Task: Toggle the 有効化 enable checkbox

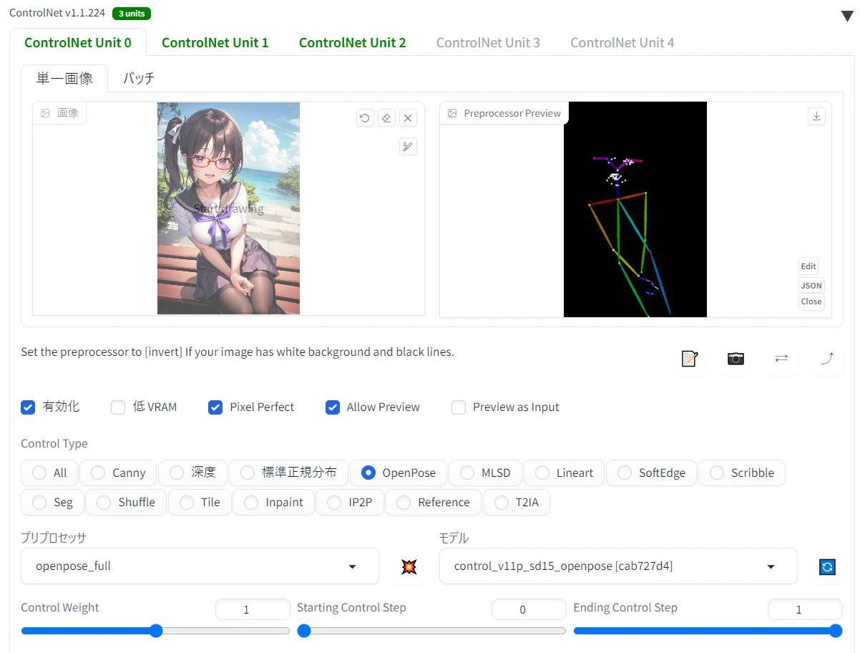Action: pyautogui.click(x=28, y=407)
